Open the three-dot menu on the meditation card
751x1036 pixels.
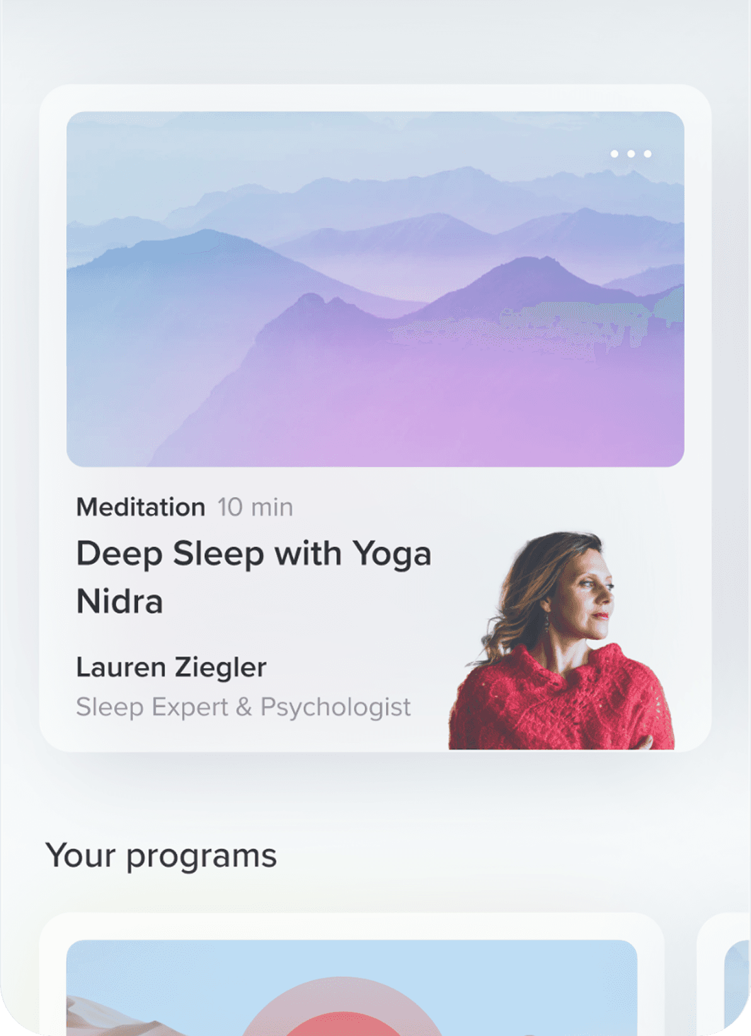pos(631,154)
